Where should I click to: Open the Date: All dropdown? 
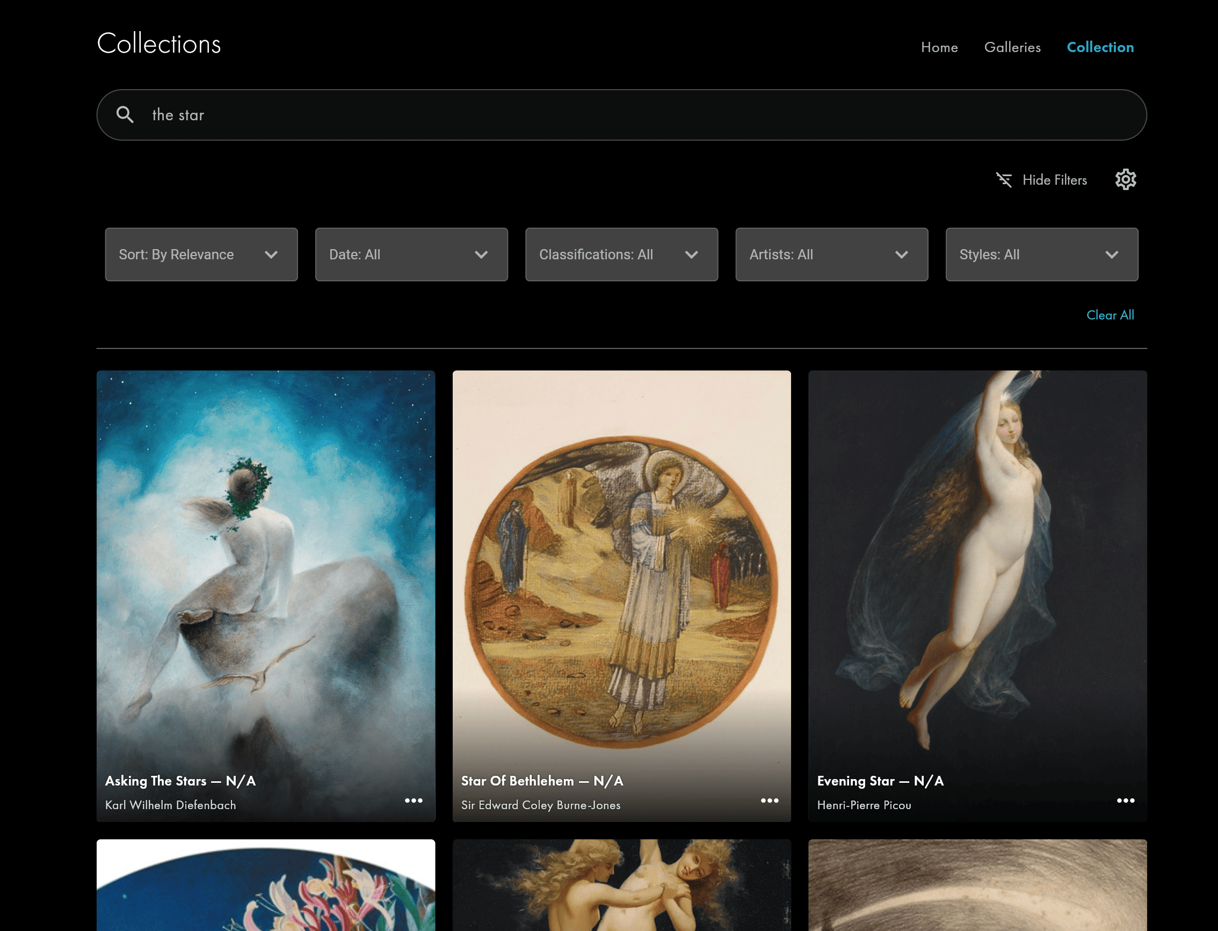click(411, 254)
